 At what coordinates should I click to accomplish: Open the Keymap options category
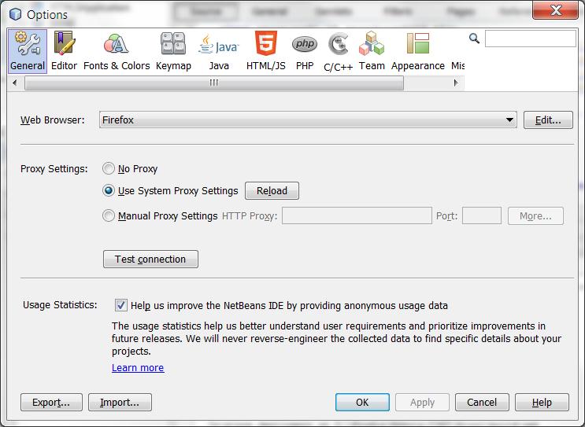pos(173,51)
